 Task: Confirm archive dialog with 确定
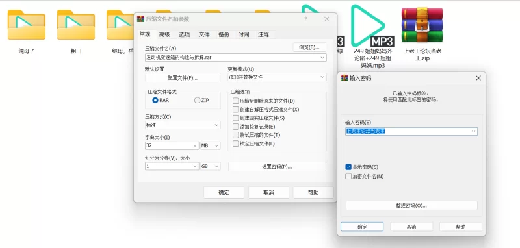[224, 192]
